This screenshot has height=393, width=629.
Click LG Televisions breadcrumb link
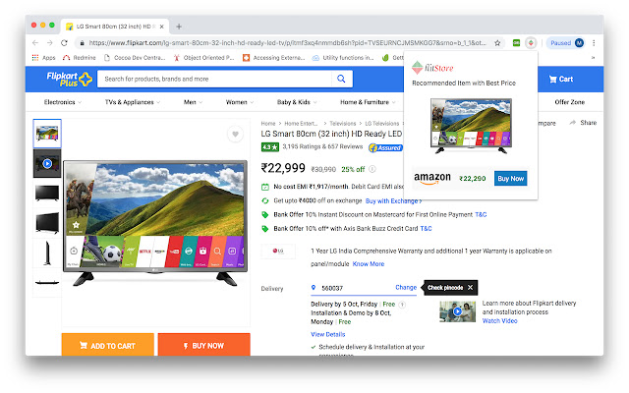[x=381, y=124]
